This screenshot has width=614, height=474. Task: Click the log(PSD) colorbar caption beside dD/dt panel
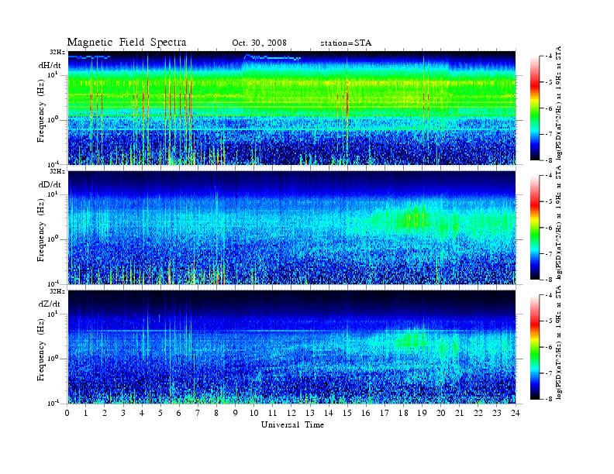(x=559, y=222)
